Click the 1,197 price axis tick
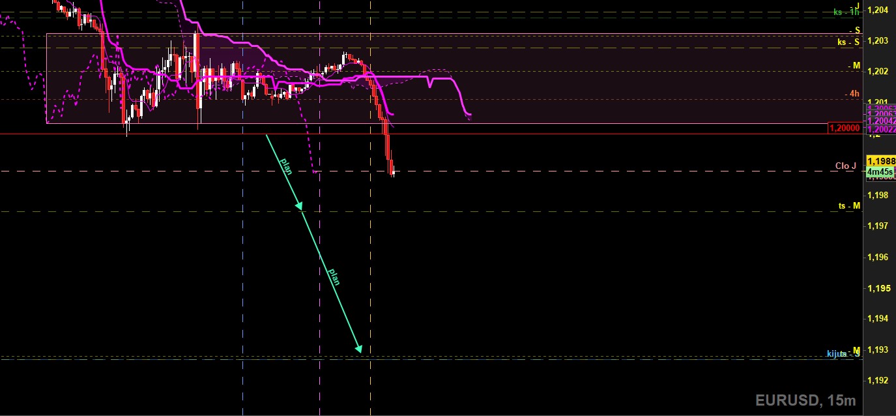This screenshot has height=416, width=896. [879, 226]
